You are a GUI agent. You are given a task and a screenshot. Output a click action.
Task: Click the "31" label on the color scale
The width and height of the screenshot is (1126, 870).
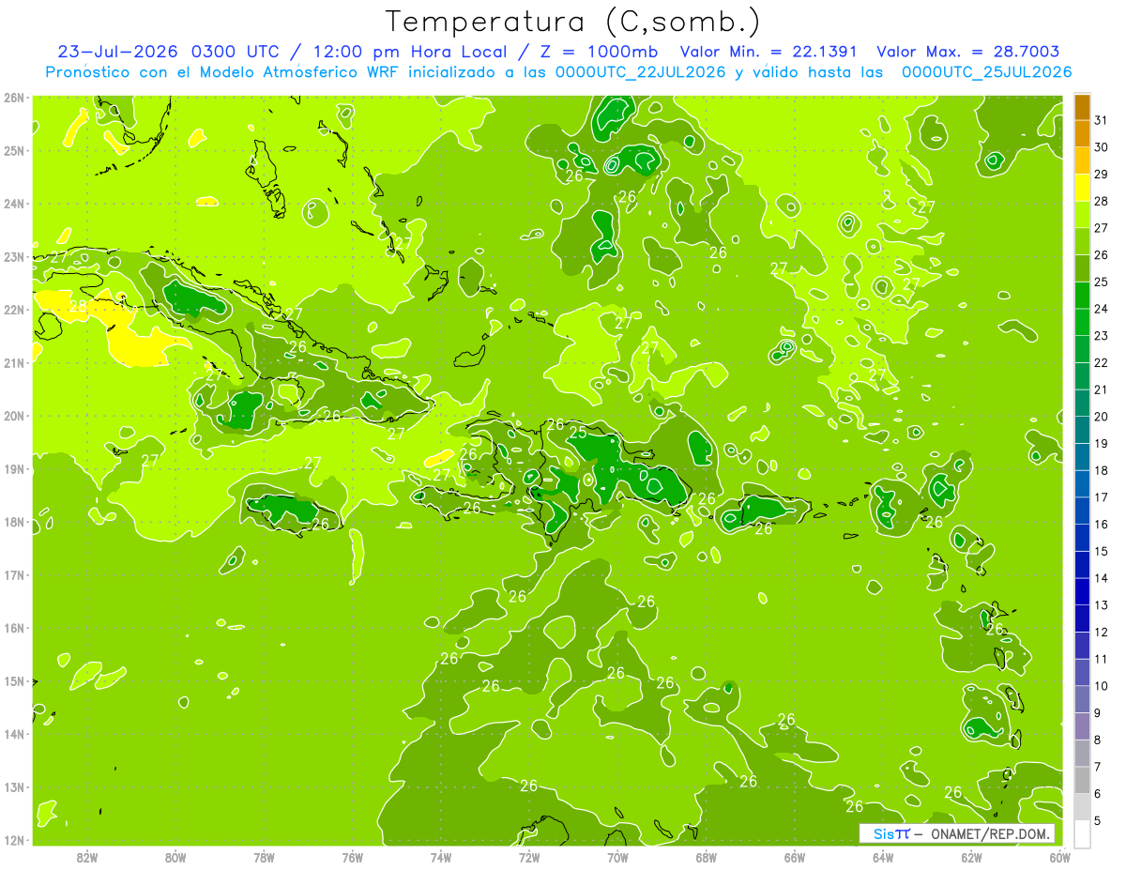click(1102, 120)
